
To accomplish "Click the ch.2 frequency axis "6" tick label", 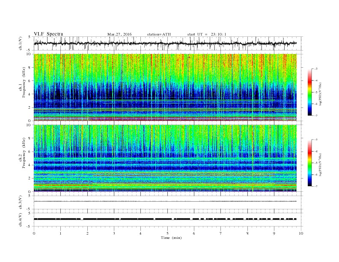I will tap(30, 152).
